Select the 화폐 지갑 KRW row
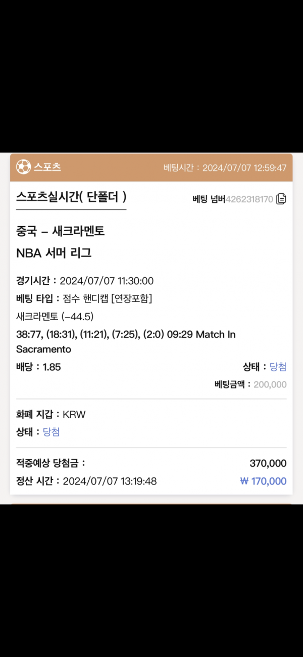Image resolution: width=303 pixels, height=657 pixels. (x=51, y=415)
